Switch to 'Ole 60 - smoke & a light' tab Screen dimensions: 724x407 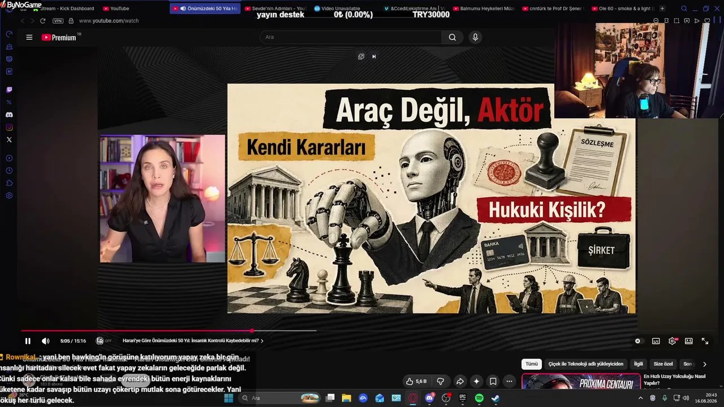(x=623, y=8)
